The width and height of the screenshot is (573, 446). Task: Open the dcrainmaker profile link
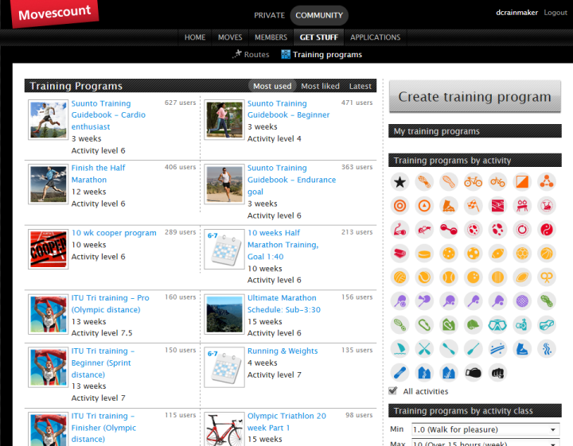click(516, 13)
